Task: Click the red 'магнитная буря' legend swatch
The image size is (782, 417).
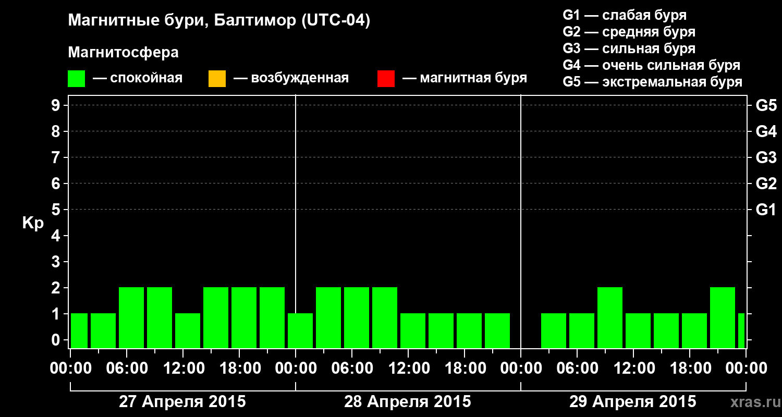Action: point(386,79)
